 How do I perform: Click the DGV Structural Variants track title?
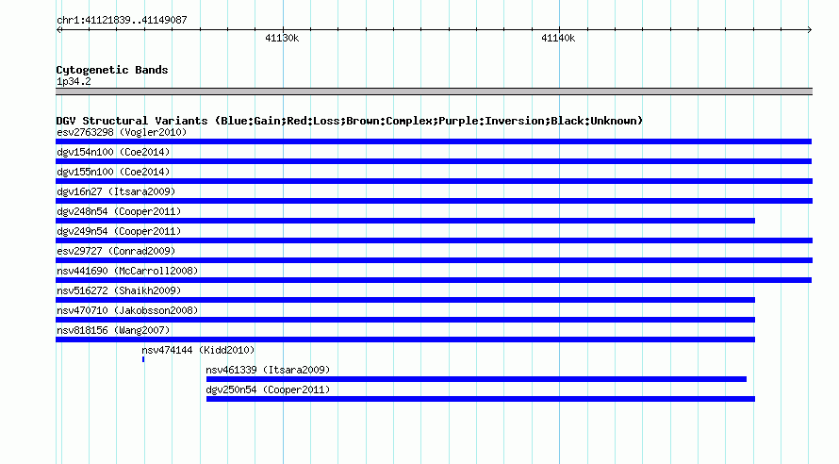pyautogui.click(x=350, y=121)
